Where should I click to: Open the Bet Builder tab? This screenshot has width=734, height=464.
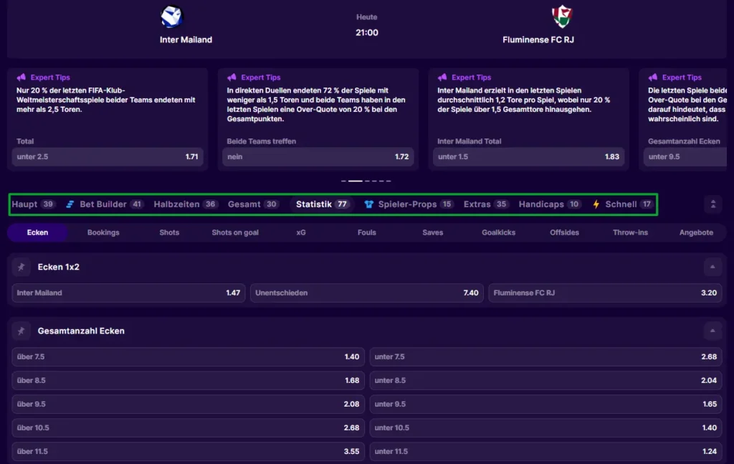[x=104, y=204]
